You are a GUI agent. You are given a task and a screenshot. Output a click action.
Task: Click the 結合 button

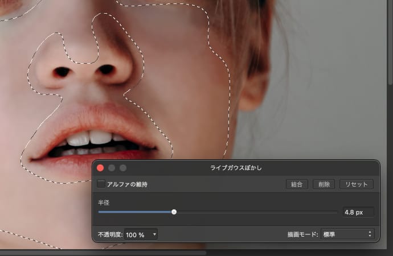click(296, 184)
